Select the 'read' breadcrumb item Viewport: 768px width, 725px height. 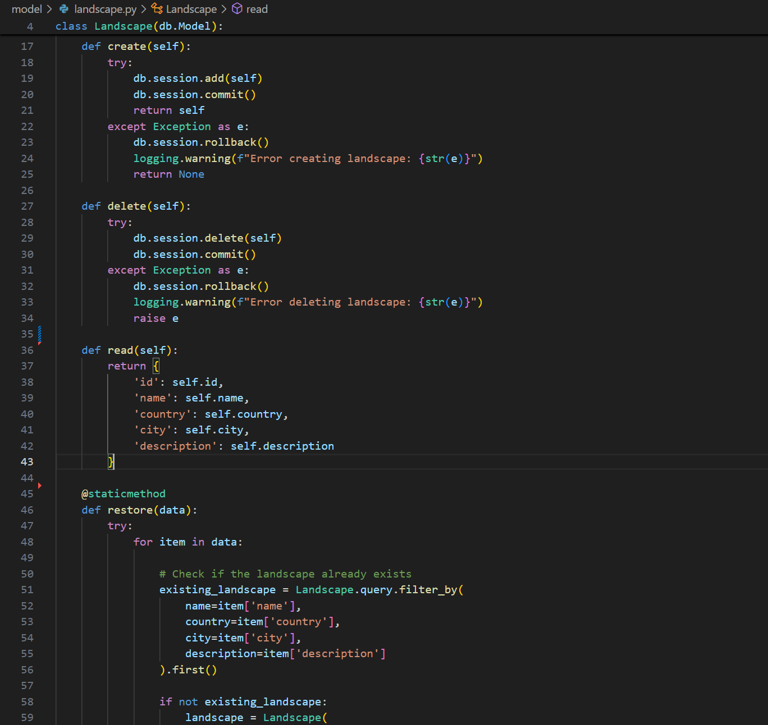click(x=257, y=9)
